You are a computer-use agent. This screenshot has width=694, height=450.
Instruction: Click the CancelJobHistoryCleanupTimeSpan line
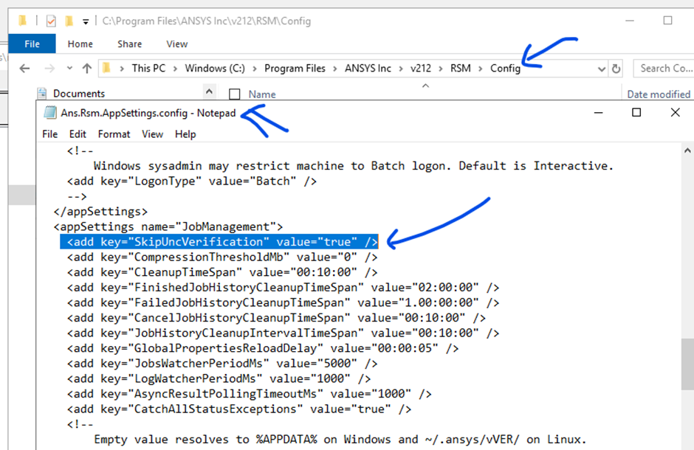pyautogui.click(x=276, y=318)
